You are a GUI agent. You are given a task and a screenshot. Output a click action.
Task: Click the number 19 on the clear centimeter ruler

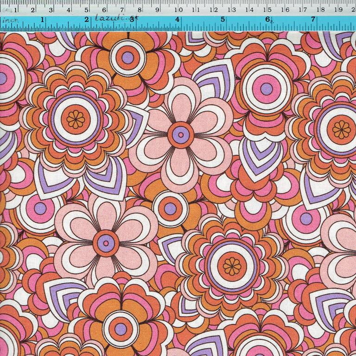[x=339, y=10]
